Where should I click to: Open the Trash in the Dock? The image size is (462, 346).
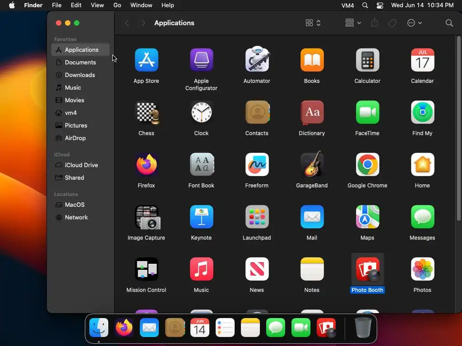click(363, 328)
